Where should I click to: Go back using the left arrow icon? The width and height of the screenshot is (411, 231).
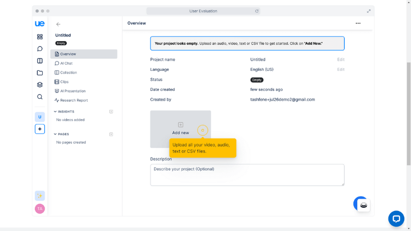tap(58, 24)
